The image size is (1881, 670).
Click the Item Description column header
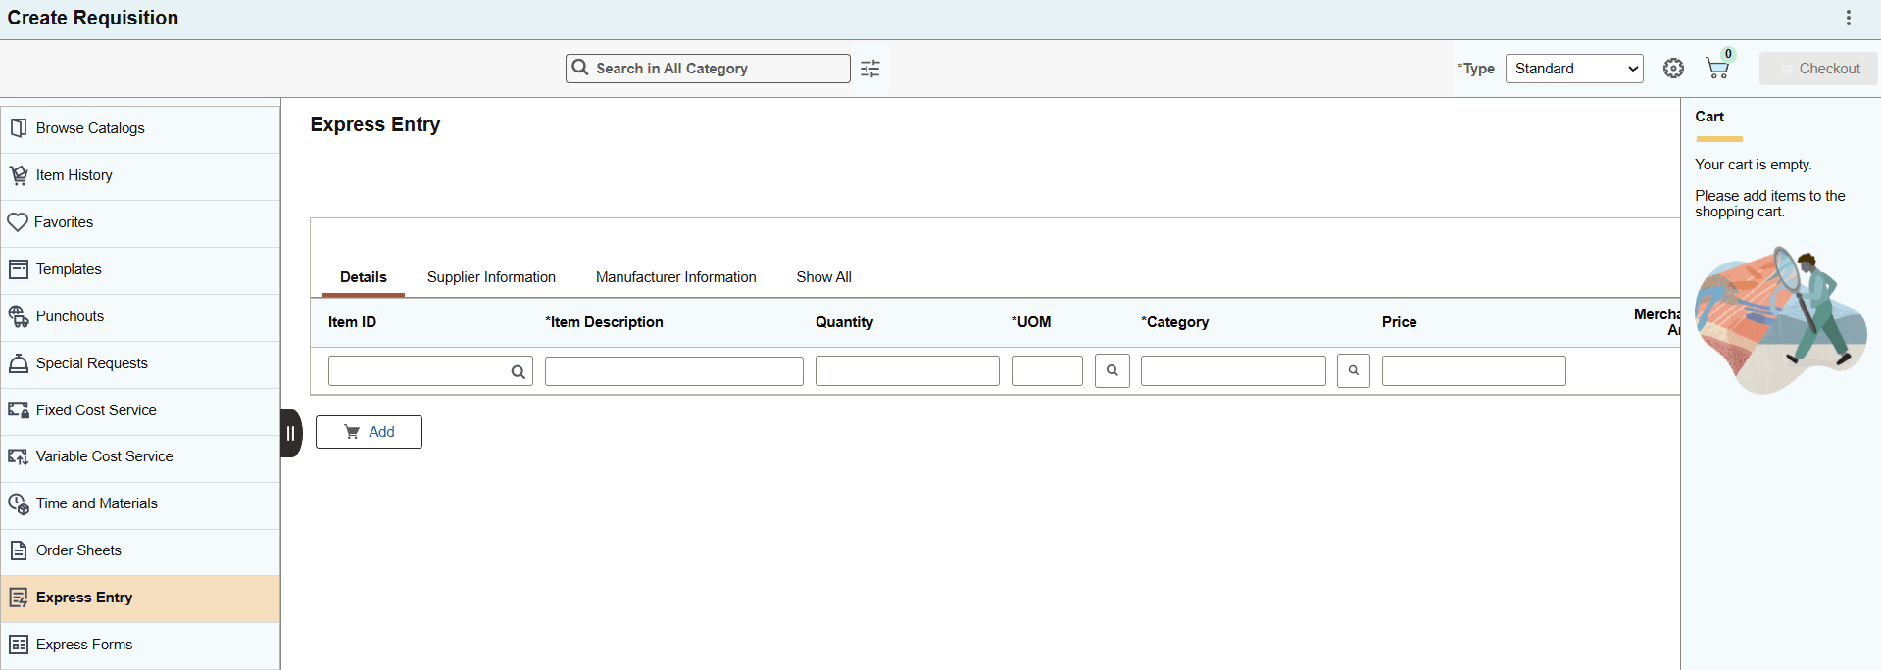(604, 322)
